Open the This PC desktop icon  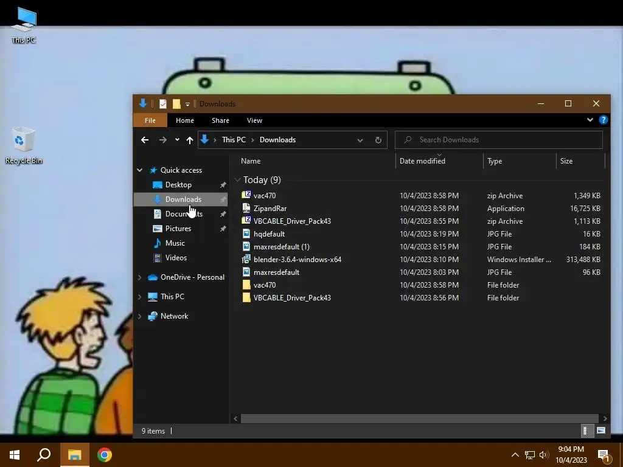pyautogui.click(x=24, y=24)
